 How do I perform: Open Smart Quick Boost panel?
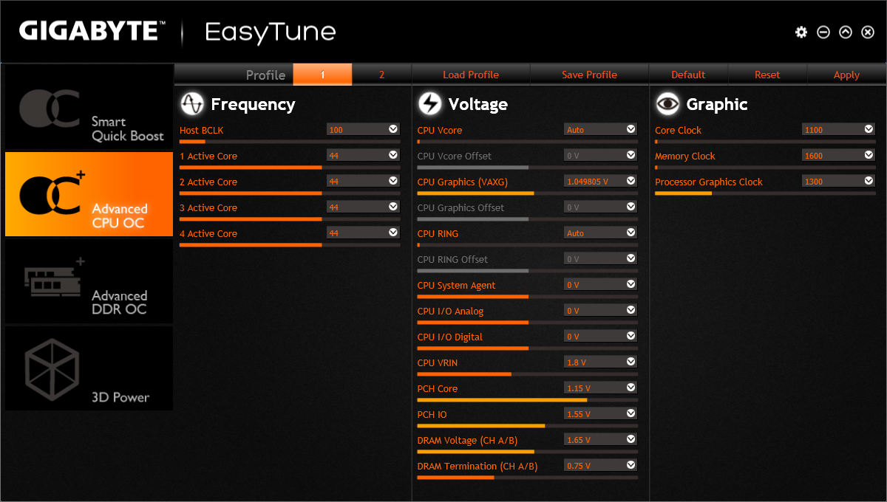point(89,109)
